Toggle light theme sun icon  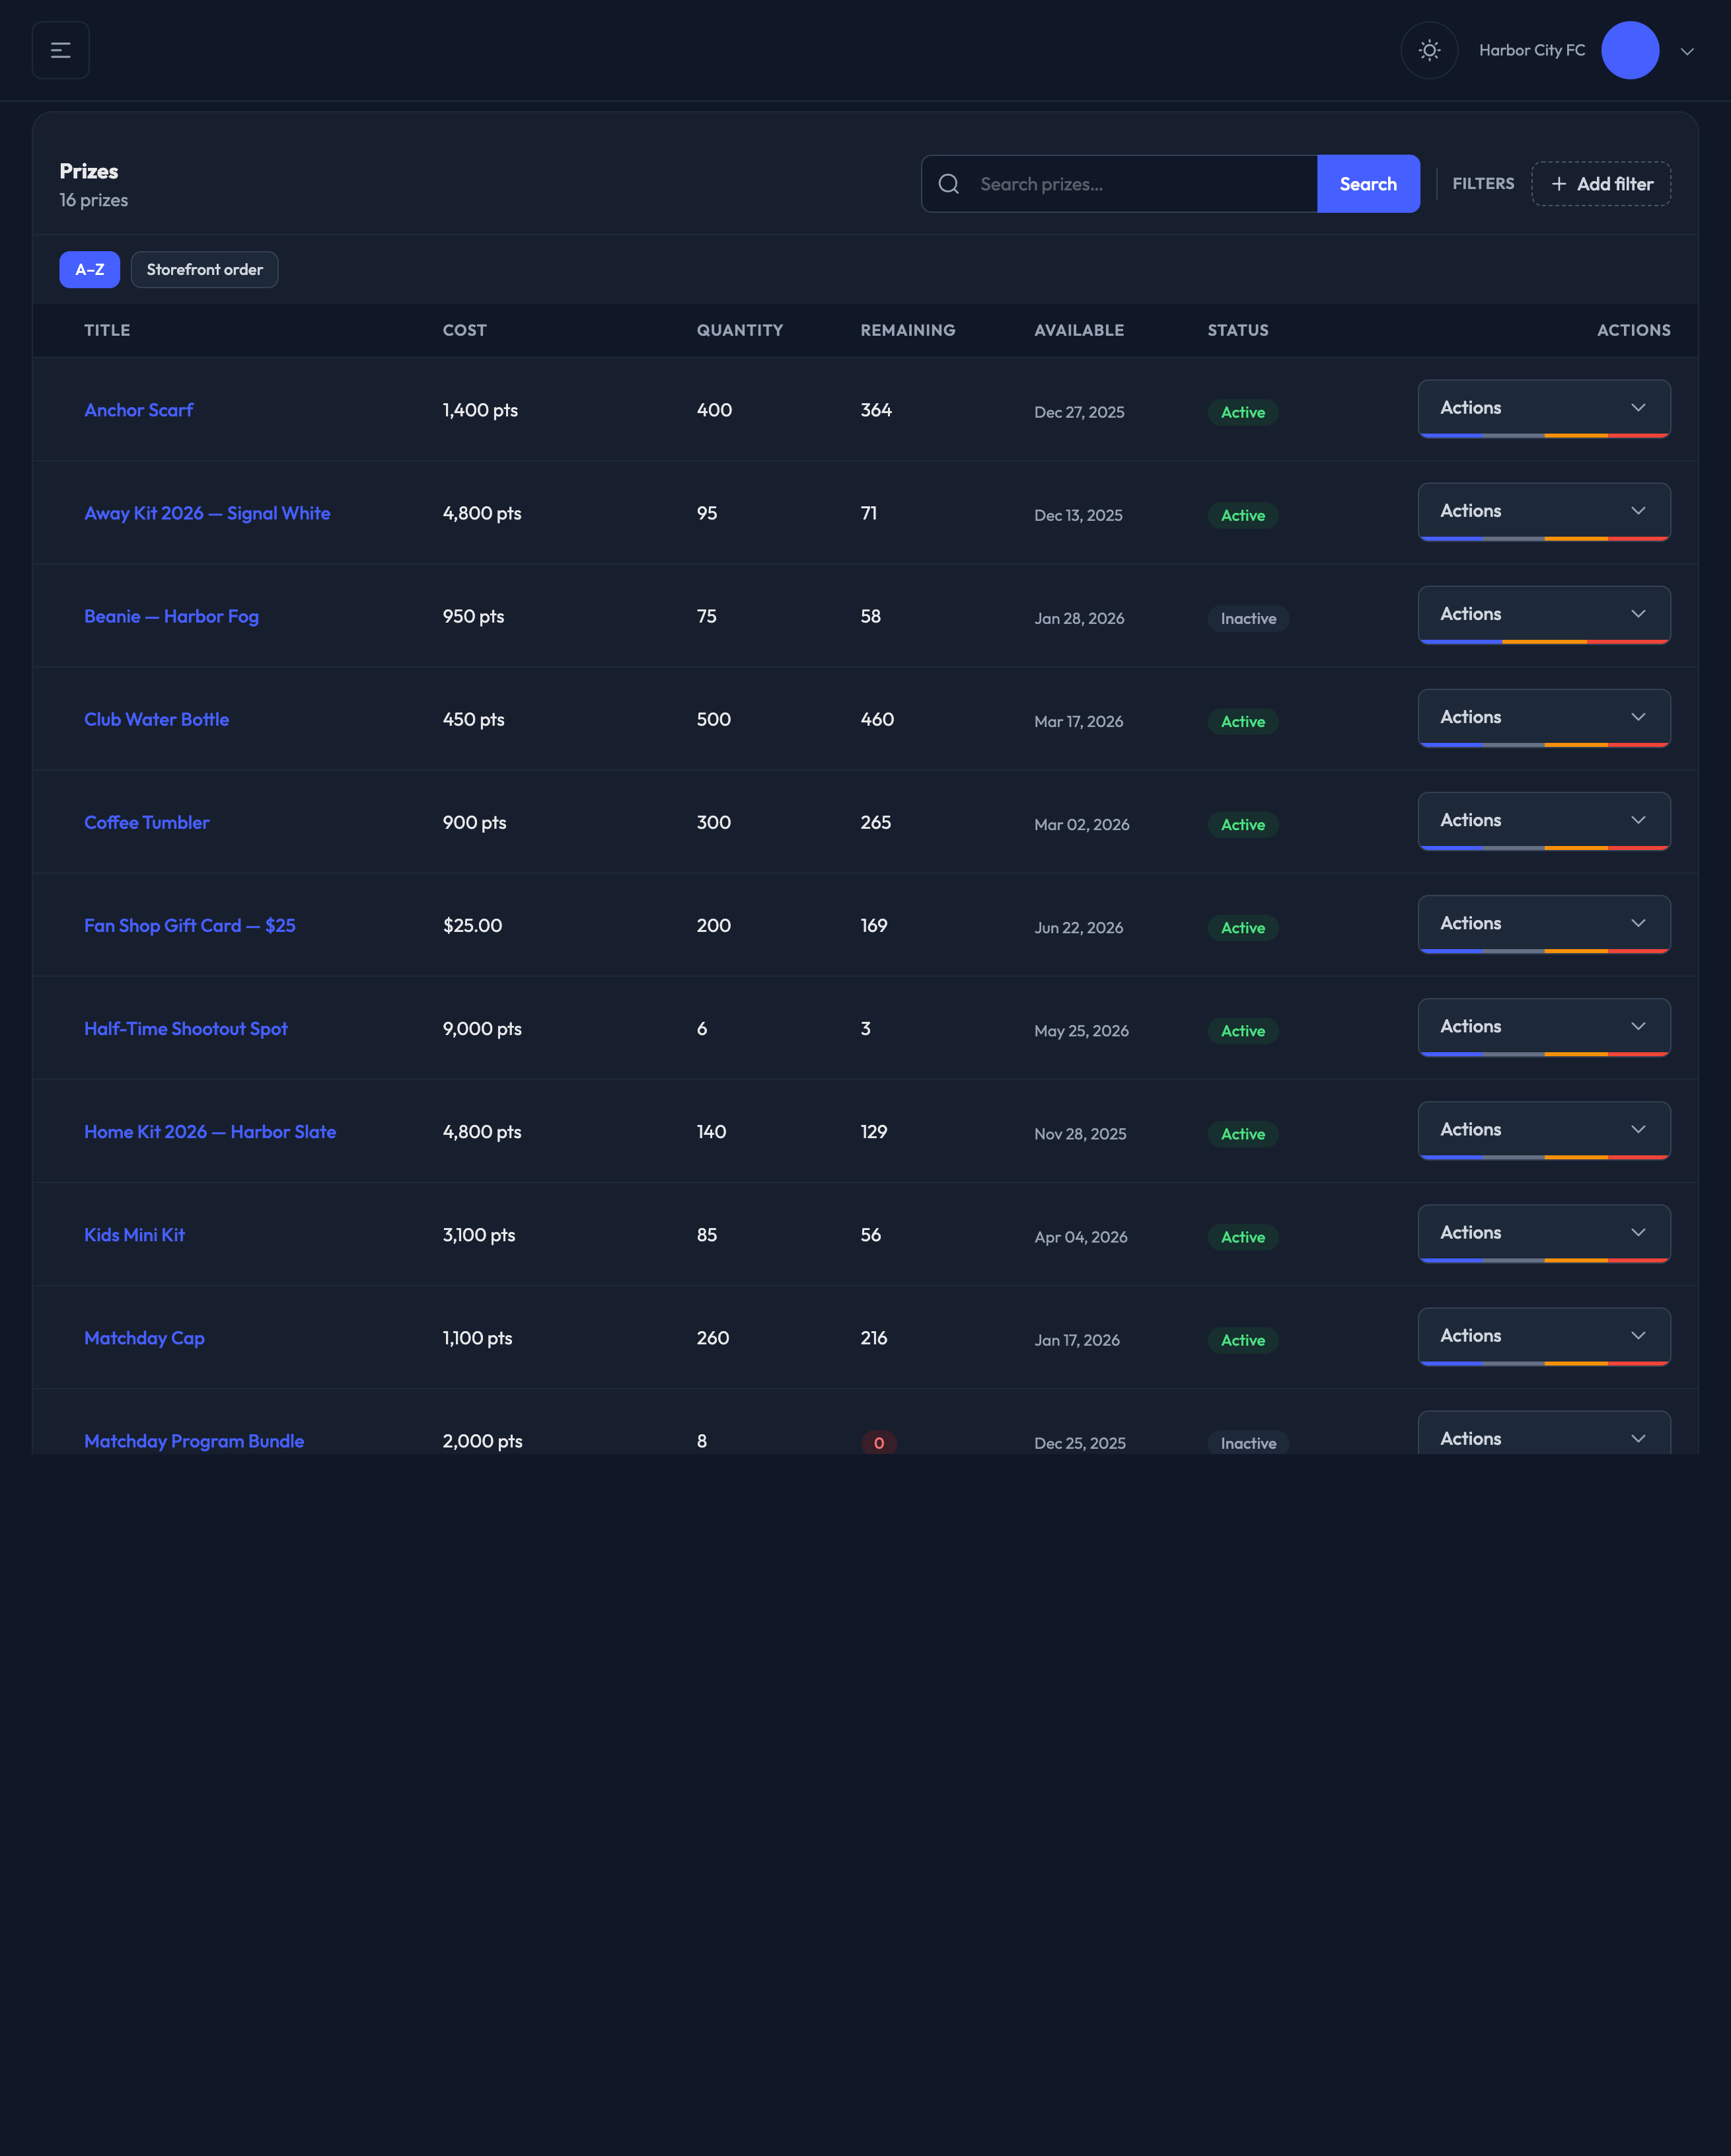(1429, 50)
